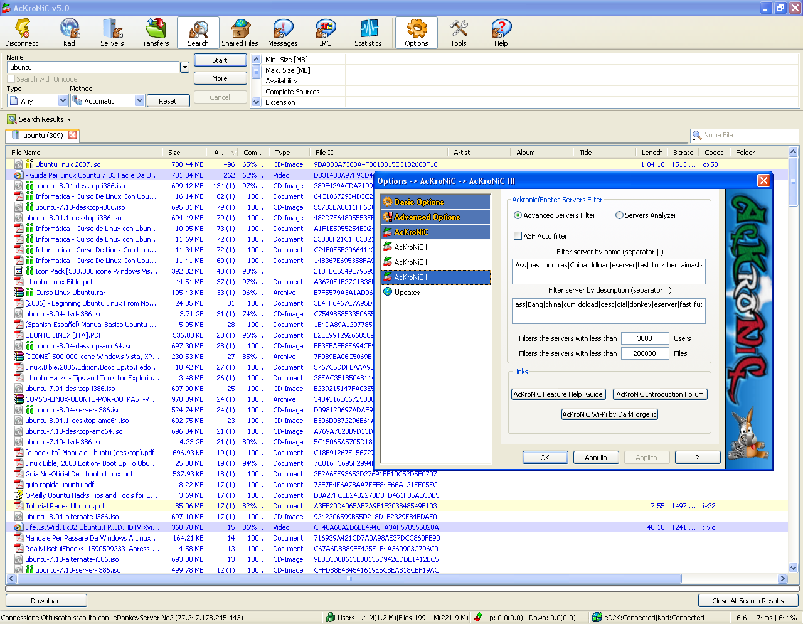Click Close All Search Results button

(748, 601)
